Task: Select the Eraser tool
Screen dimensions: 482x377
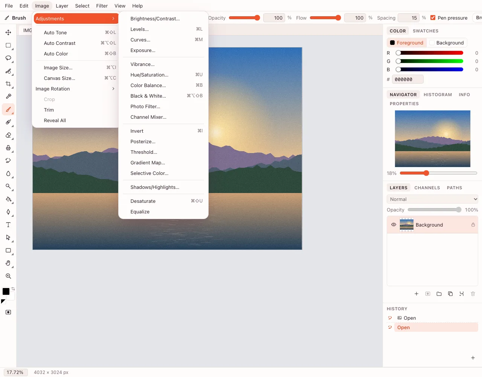Action: click(x=8, y=135)
